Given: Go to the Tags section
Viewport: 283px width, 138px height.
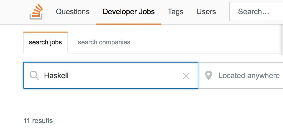Looking at the screenshot, I should point(176,12).
